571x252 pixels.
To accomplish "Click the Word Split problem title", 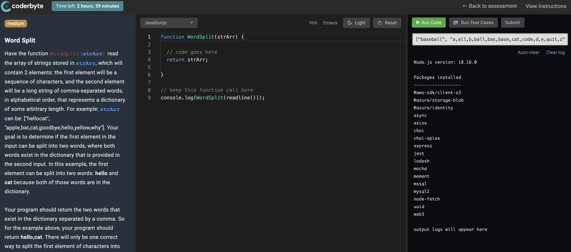I will [20, 40].
